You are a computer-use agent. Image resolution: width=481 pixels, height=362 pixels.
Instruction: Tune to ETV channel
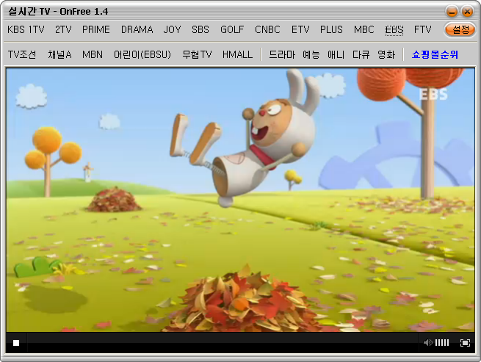(300, 29)
